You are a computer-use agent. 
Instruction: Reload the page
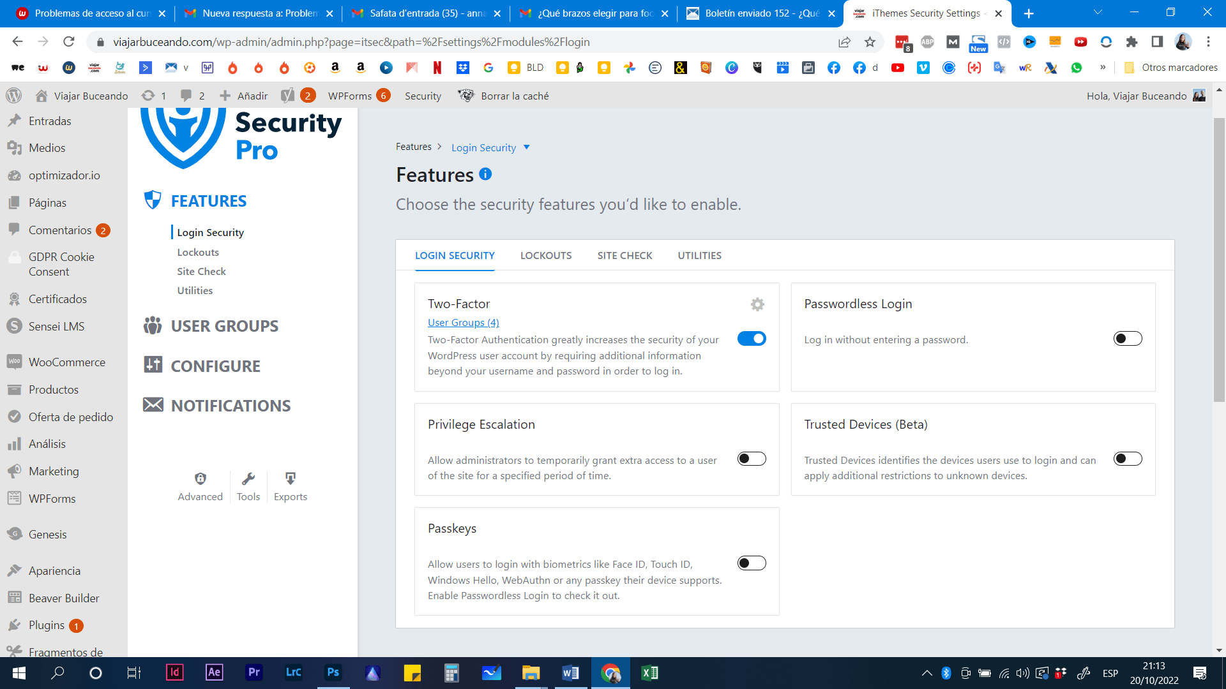click(x=69, y=42)
